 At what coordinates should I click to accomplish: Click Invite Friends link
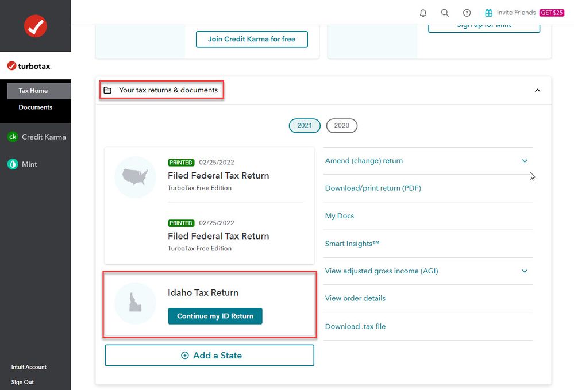[x=516, y=13]
